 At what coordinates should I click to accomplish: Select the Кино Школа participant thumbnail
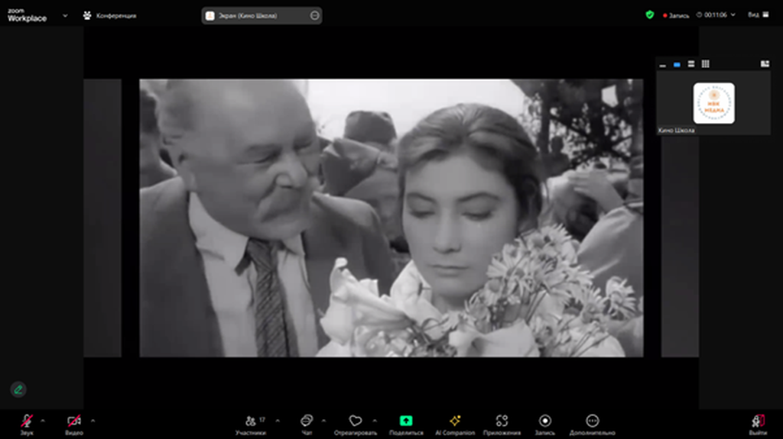click(x=713, y=103)
